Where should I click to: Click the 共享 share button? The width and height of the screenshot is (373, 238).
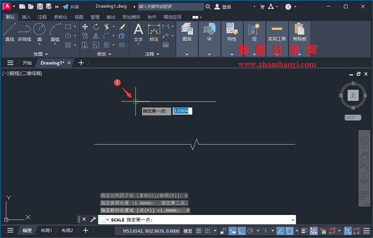coord(71,7)
